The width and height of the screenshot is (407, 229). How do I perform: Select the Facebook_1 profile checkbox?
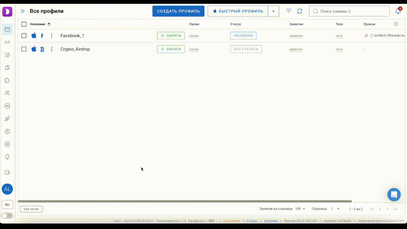tap(24, 36)
